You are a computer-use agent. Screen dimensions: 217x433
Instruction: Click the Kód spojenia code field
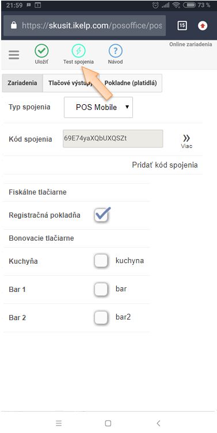(x=113, y=139)
